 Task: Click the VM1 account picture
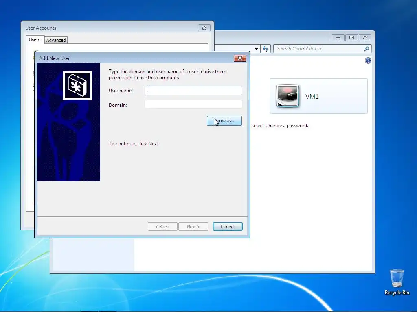click(x=288, y=96)
